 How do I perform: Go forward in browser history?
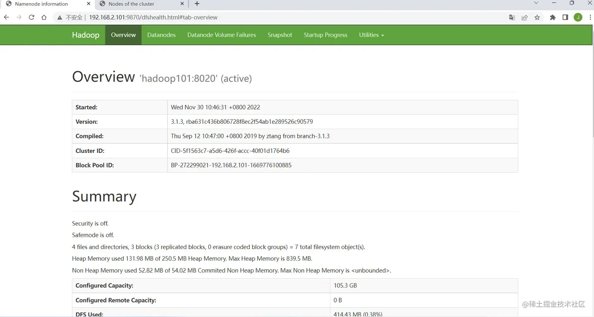coord(19,17)
